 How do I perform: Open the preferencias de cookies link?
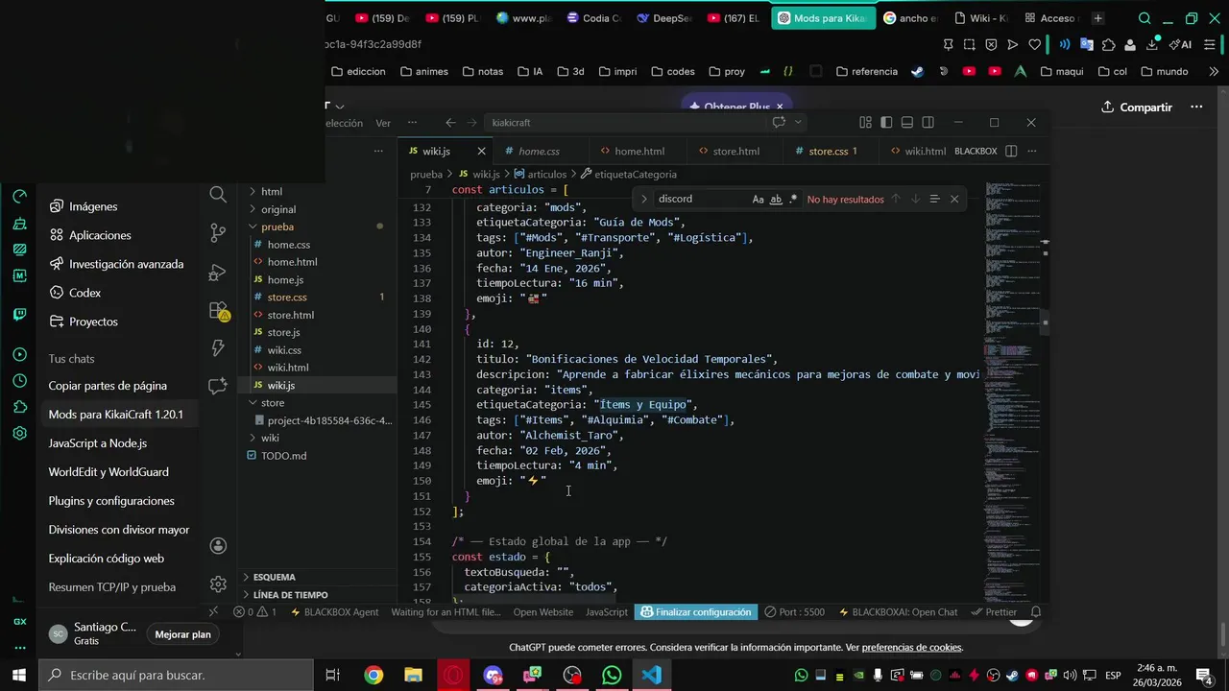(911, 648)
